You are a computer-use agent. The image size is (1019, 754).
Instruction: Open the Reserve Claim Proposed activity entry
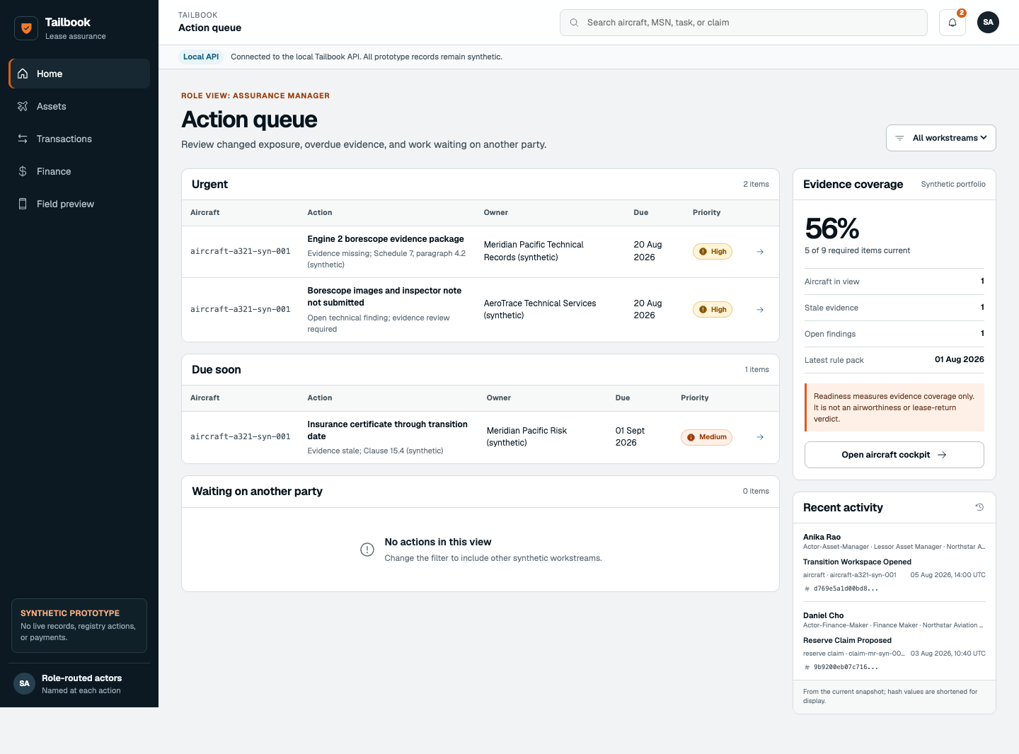(847, 641)
